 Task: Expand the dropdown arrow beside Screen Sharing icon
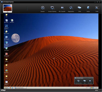(54, 9)
